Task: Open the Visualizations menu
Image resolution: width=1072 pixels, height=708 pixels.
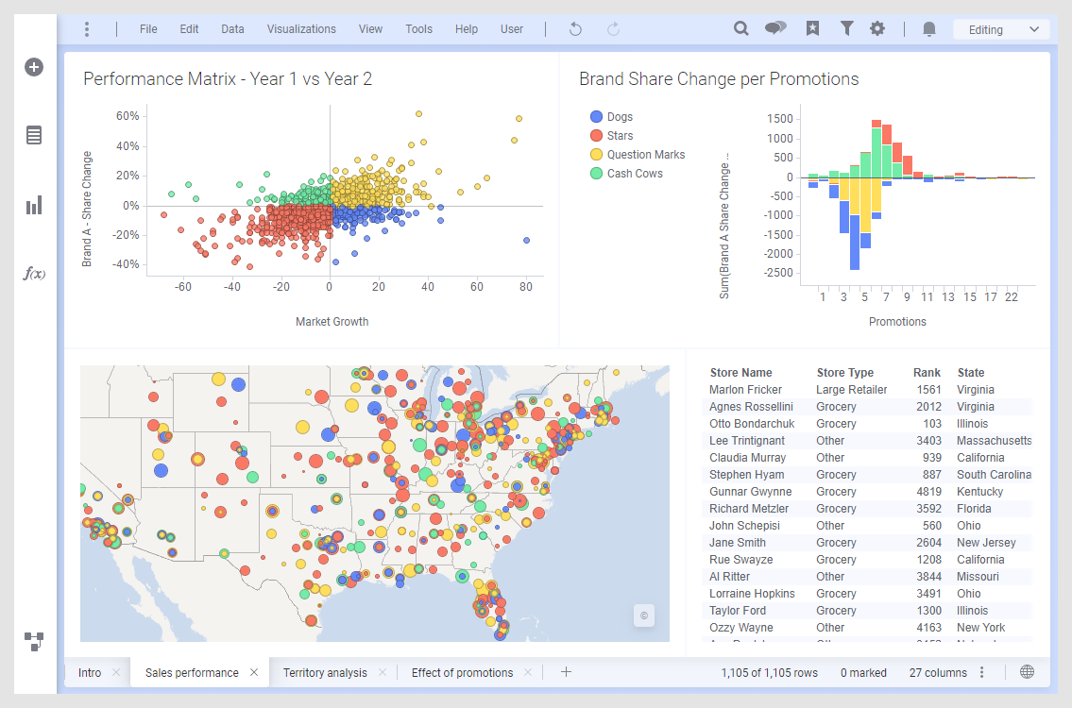Action: [301, 29]
